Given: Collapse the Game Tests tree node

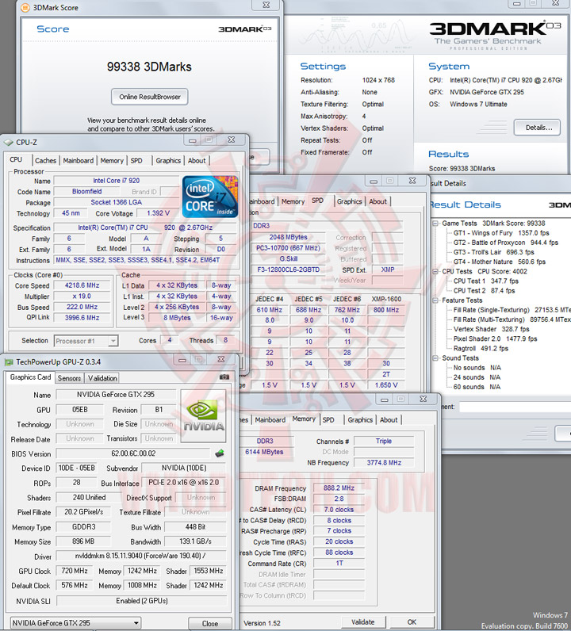Looking at the screenshot, I should (435, 224).
